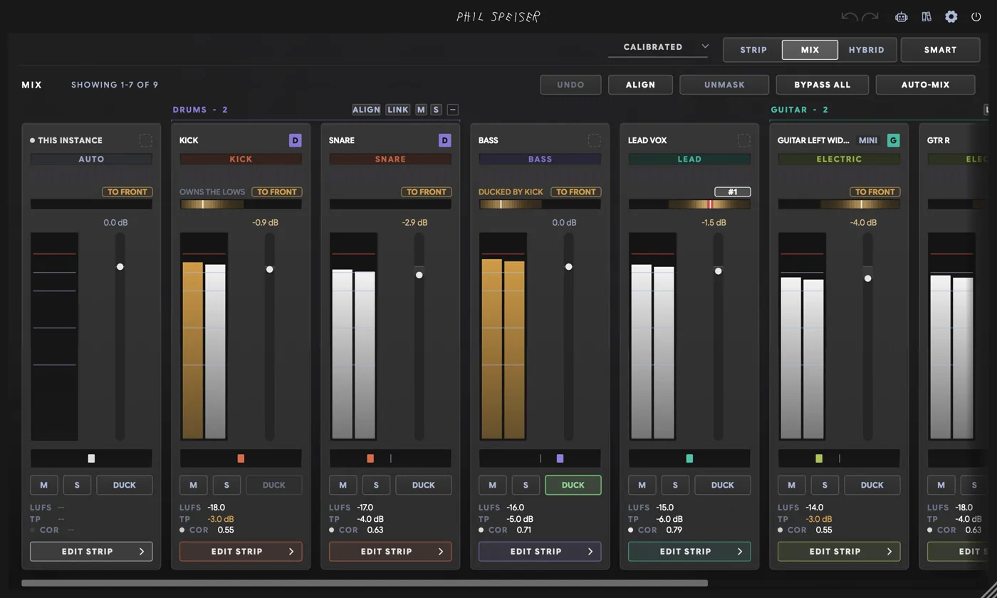Open the LEAD instrument type selector
This screenshot has height=598, width=997.
click(689, 159)
